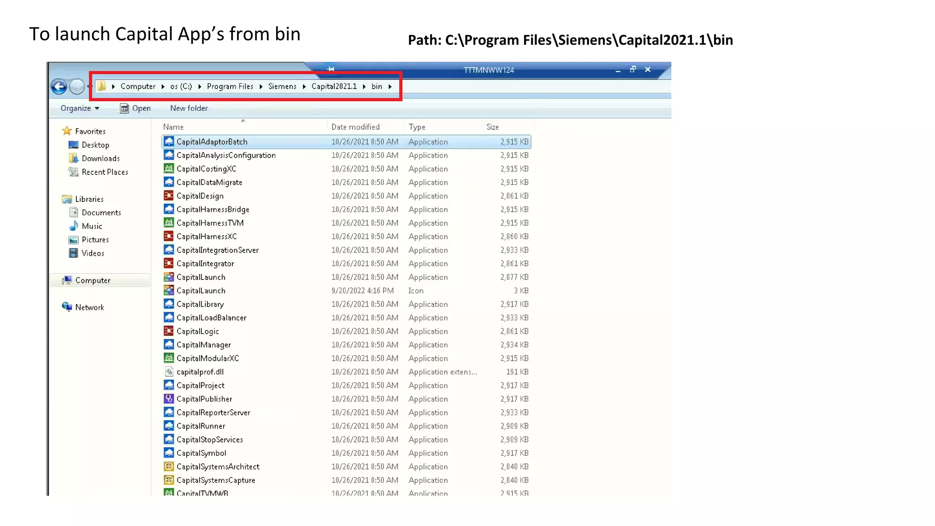
Task: Click the Videos library film icon
Action: 74,253
